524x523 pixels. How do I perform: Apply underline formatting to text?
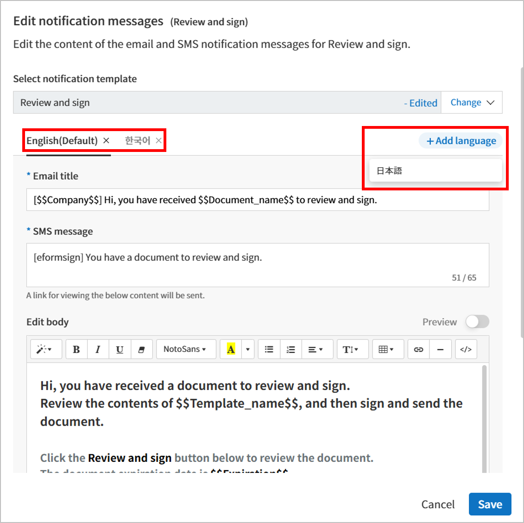120,349
